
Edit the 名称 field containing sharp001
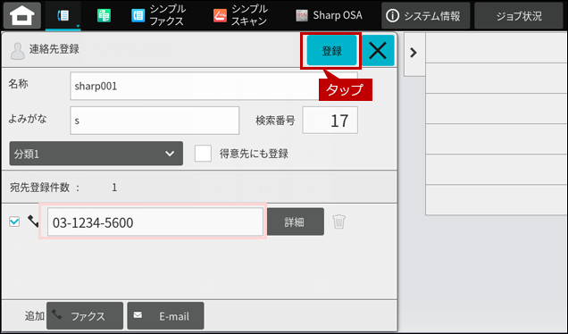(x=213, y=86)
